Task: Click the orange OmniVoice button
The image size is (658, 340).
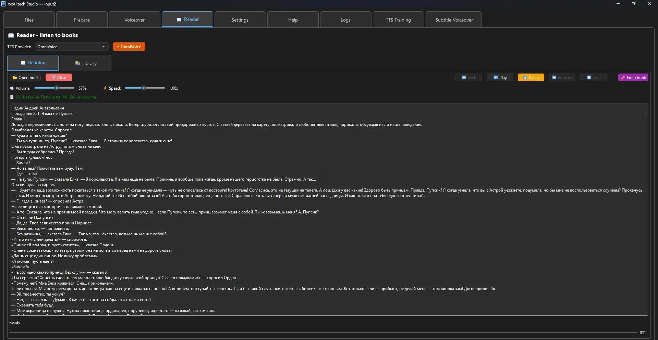Action: click(129, 47)
